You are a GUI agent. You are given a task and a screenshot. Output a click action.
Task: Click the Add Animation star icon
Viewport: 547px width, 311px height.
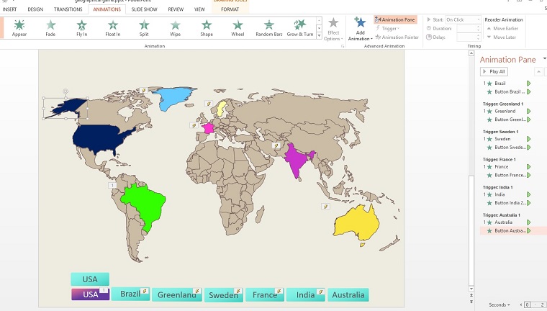click(360, 23)
